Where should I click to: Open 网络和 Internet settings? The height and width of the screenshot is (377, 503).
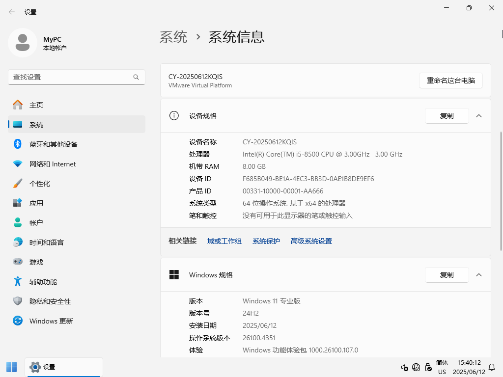coord(77,164)
